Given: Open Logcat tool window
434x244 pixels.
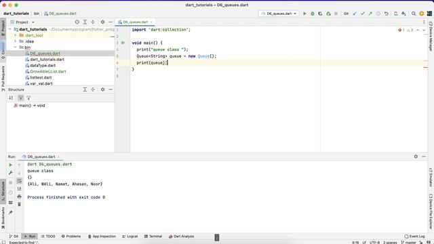Looking at the screenshot, I should point(130,237).
